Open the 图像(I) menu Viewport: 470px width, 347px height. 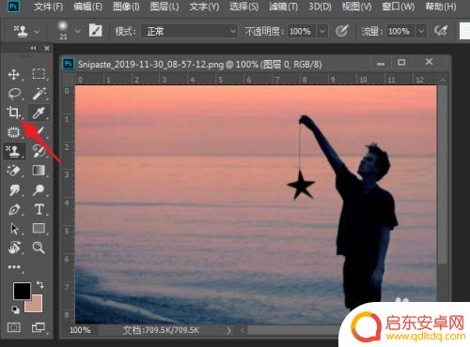click(x=126, y=7)
